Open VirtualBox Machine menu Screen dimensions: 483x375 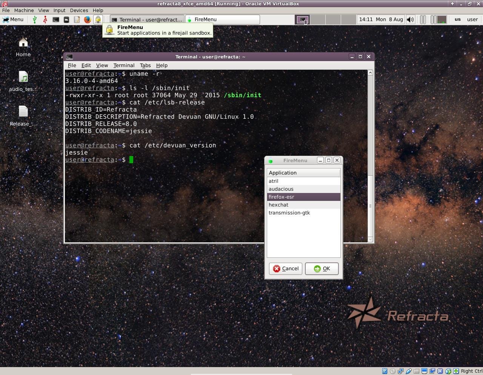(x=24, y=10)
